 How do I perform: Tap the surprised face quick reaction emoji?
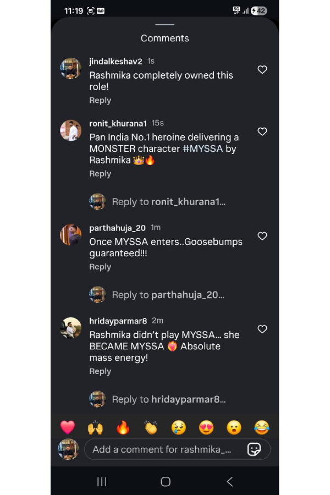(234, 427)
